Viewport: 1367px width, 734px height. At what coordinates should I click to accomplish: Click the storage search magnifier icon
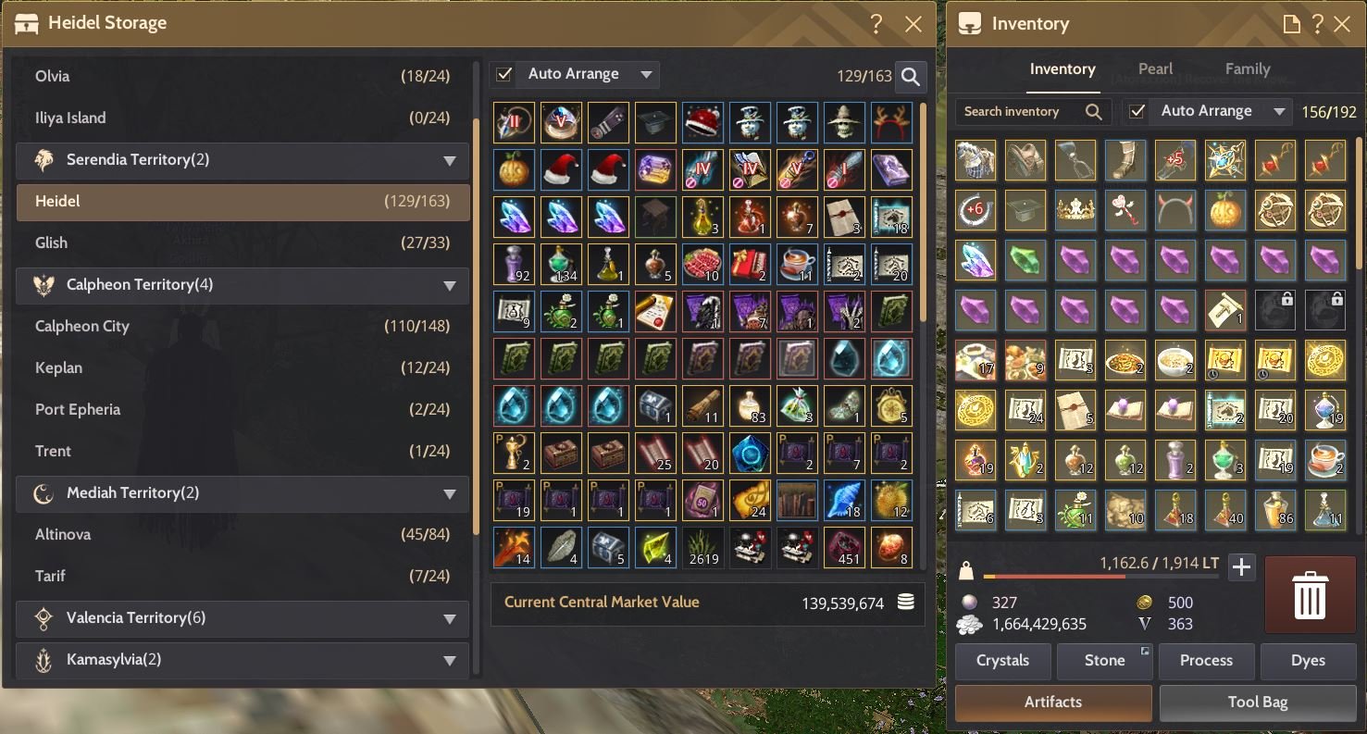pos(911,77)
